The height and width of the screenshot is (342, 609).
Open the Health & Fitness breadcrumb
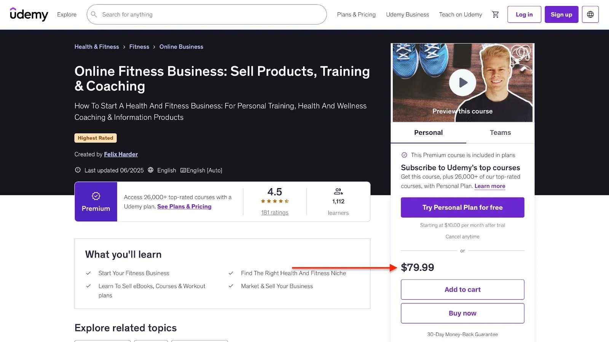97,47
